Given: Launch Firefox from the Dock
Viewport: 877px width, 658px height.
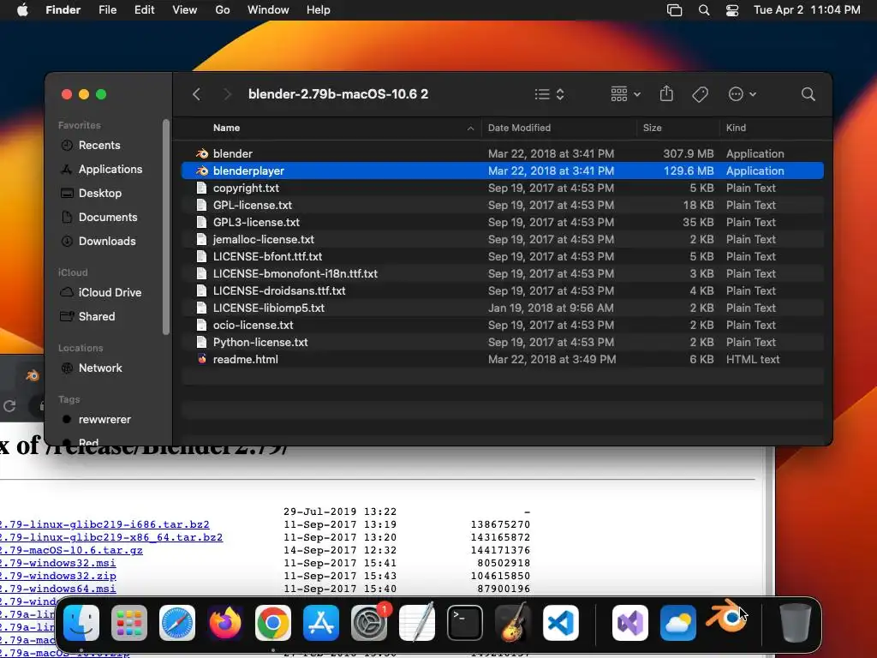Looking at the screenshot, I should point(225,623).
